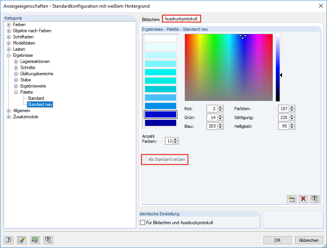Select the Stäbe tree item

pos(25,80)
